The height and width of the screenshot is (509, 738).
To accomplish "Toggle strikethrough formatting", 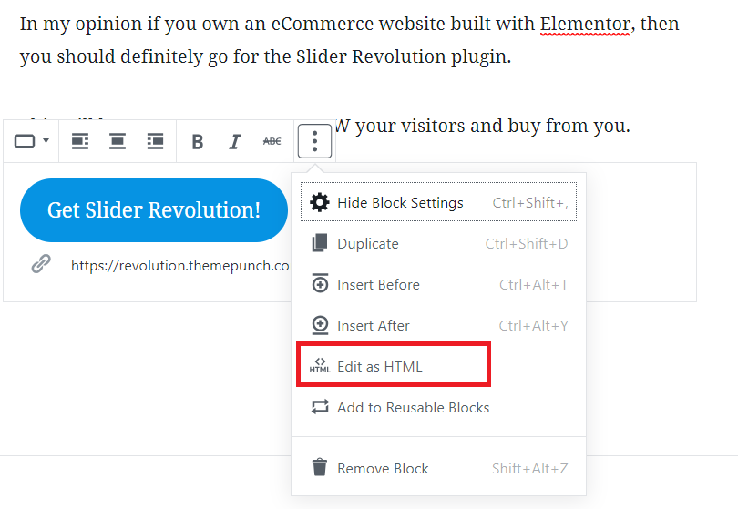I will (272, 141).
